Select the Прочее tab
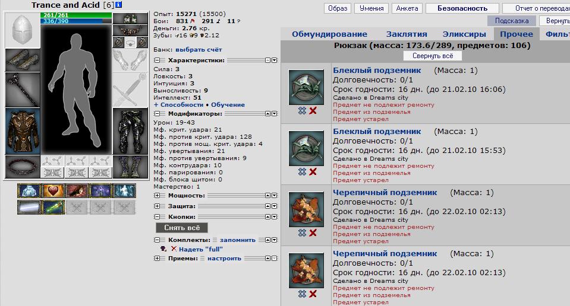The width and height of the screenshot is (570, 306). pos(517,34)
